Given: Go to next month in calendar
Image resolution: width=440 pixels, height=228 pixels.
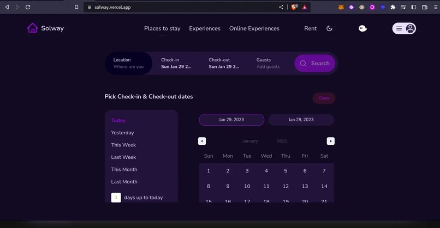Looking at the screenshot, I should click(x=331, y=141).
